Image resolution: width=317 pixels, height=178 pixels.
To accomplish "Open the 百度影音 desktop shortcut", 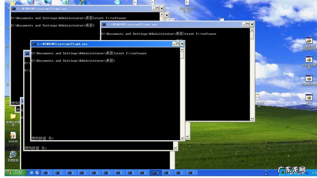I will click(x=13, y=154).
